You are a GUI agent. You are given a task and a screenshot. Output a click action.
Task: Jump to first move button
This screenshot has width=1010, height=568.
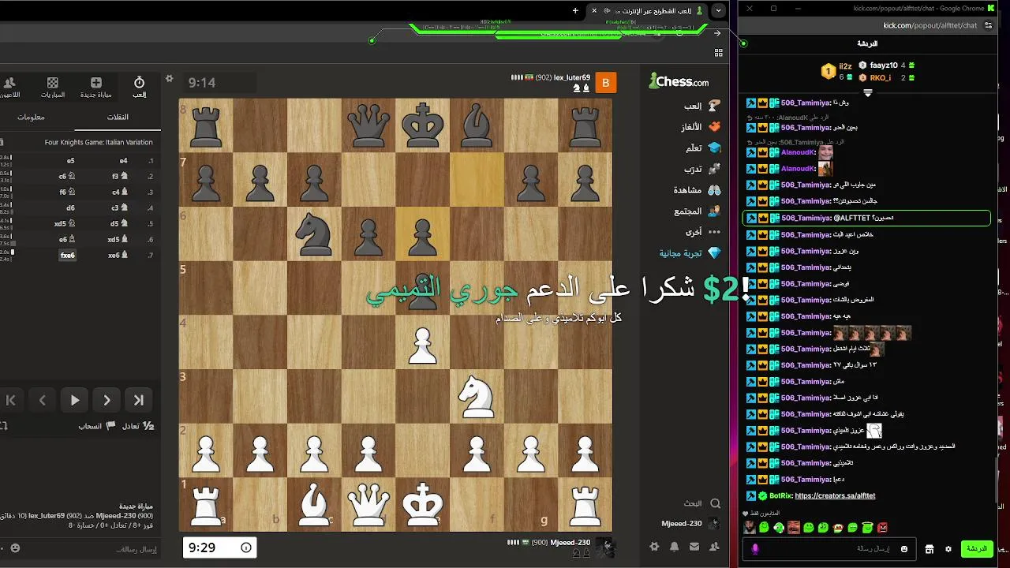coord(11,400)
